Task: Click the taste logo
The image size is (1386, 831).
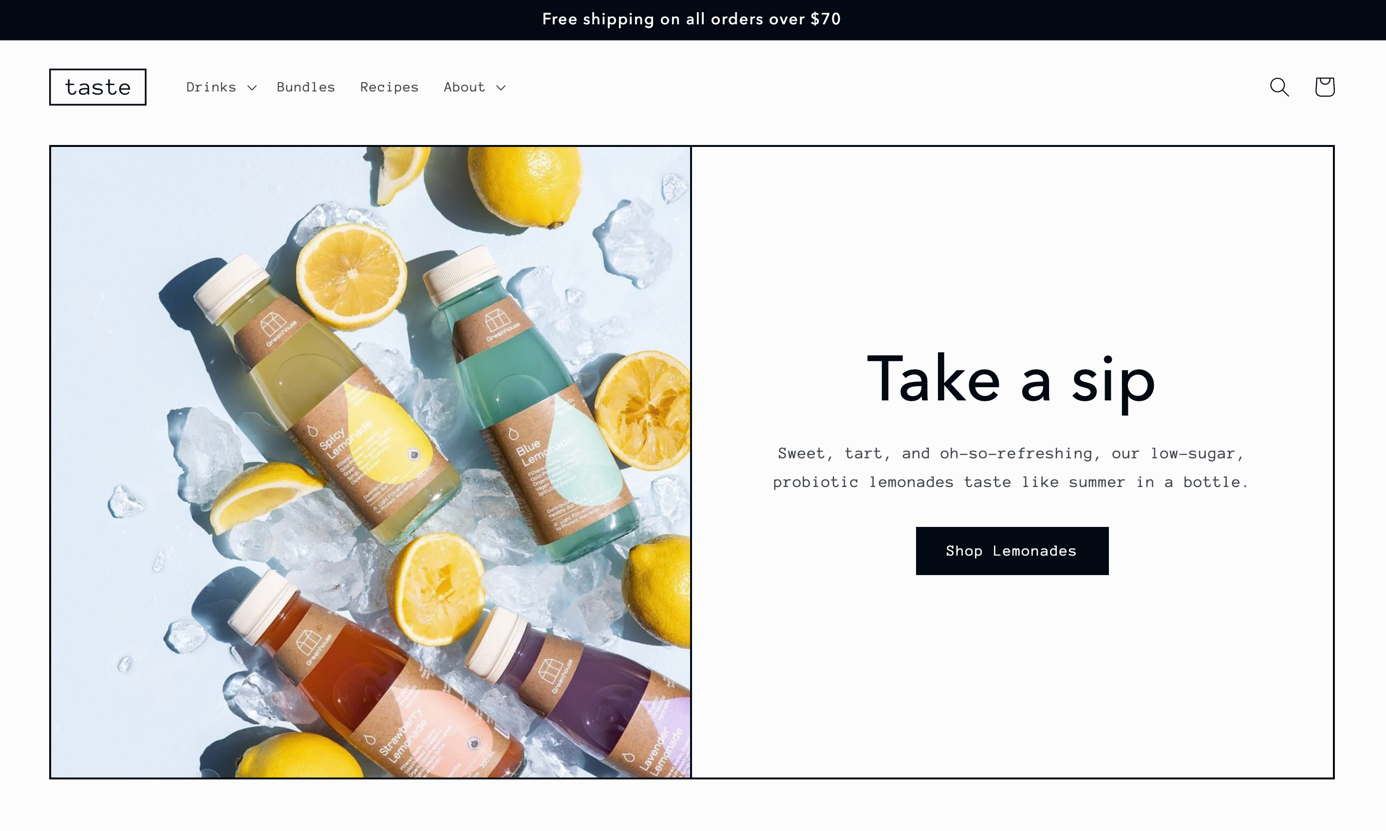Action: tap(98, 87)
